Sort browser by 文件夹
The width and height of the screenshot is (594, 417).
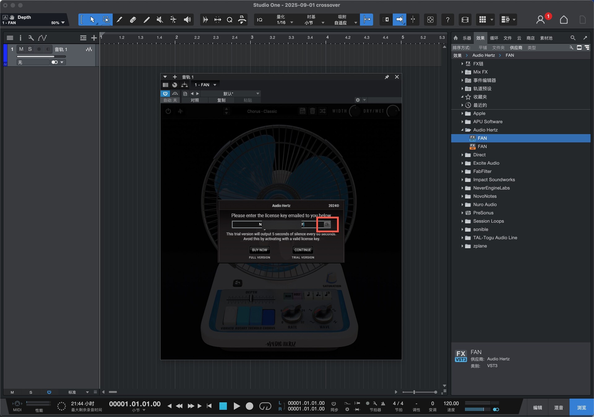[498, 48]
